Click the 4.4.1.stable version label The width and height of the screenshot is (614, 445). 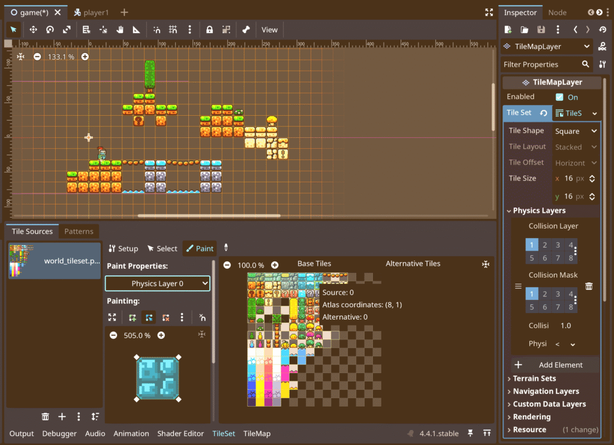(x=439, y=434)
